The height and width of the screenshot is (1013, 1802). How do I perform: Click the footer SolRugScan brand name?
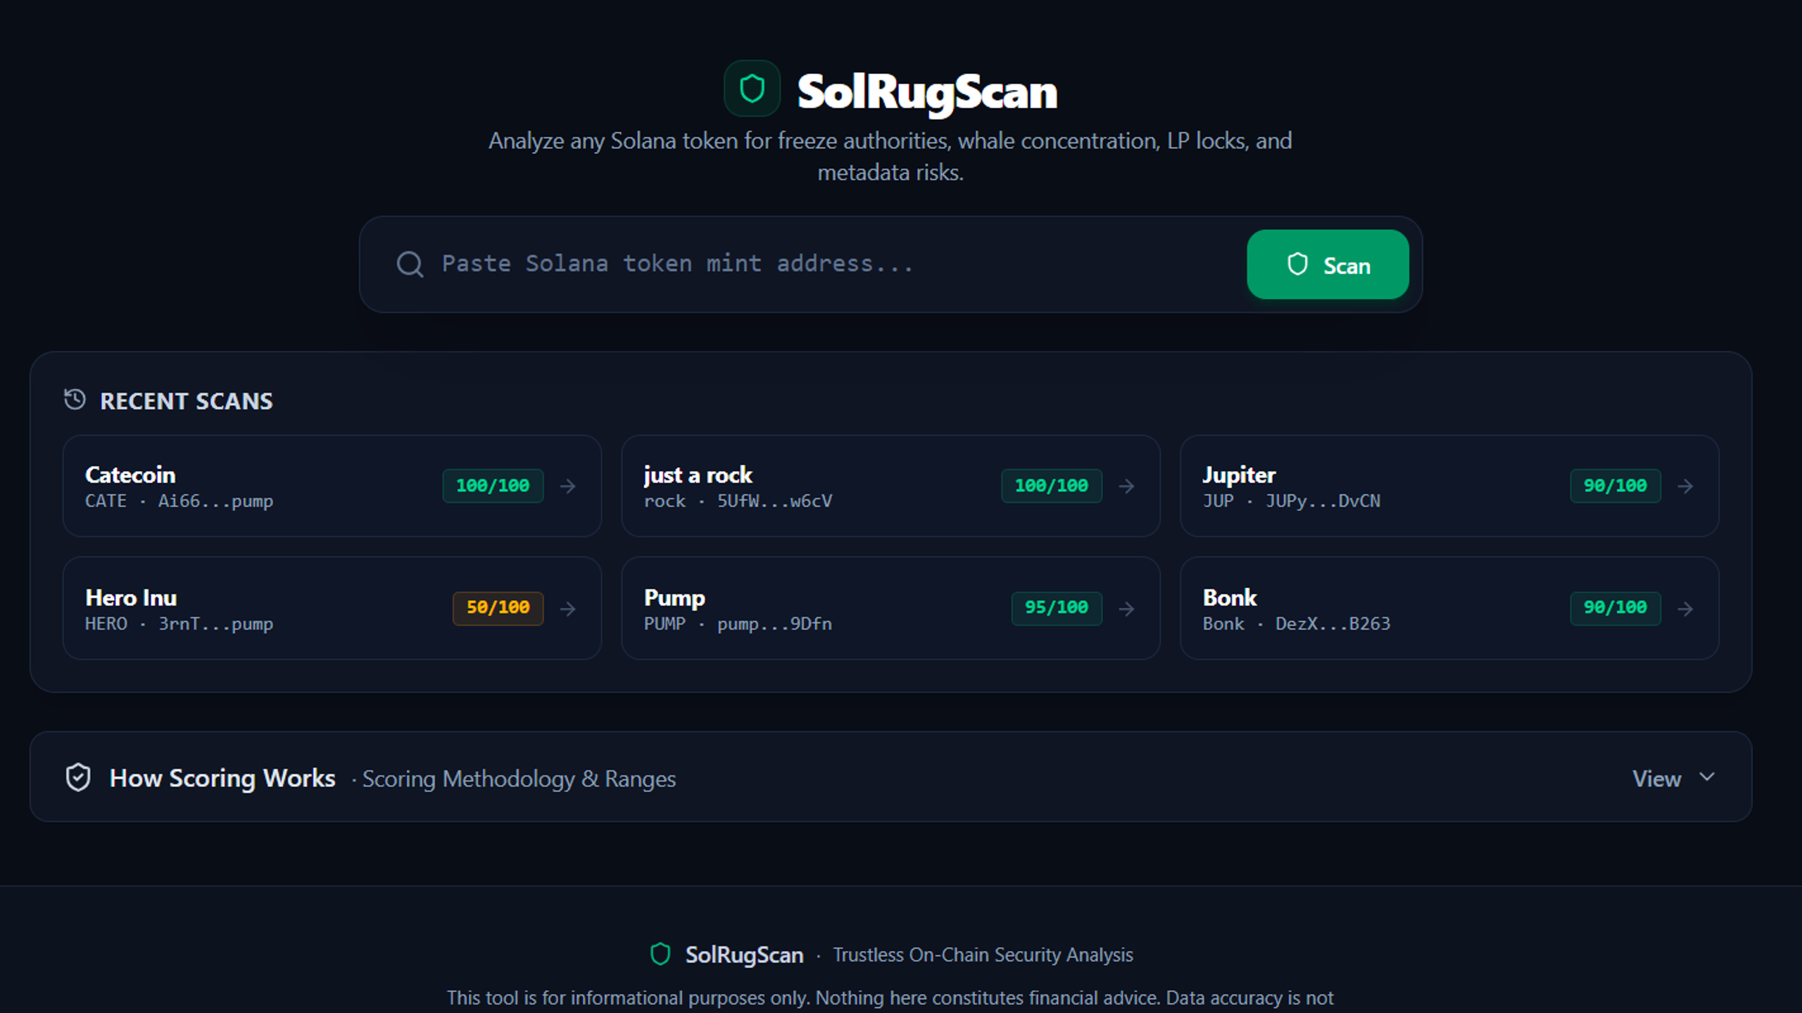click(745, 955)
